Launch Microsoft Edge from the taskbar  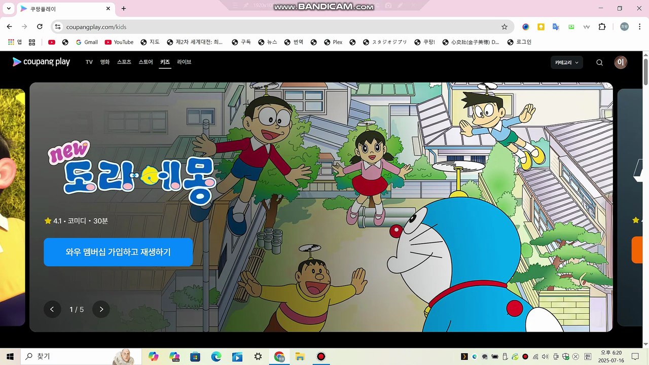point(217,356)
